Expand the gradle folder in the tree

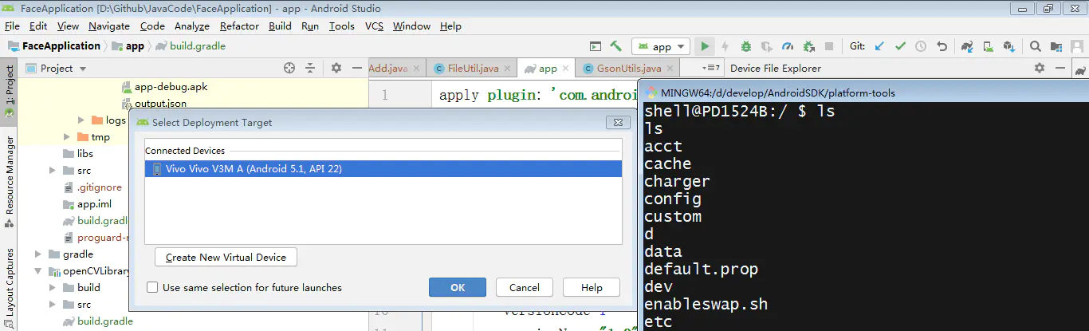[37, 254]
